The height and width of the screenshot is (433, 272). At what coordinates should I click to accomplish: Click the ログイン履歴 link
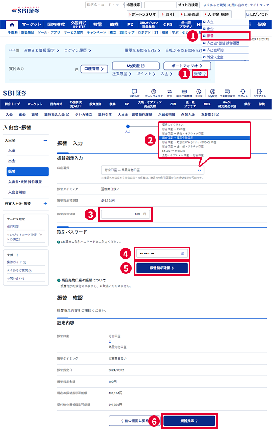[78, 50]
